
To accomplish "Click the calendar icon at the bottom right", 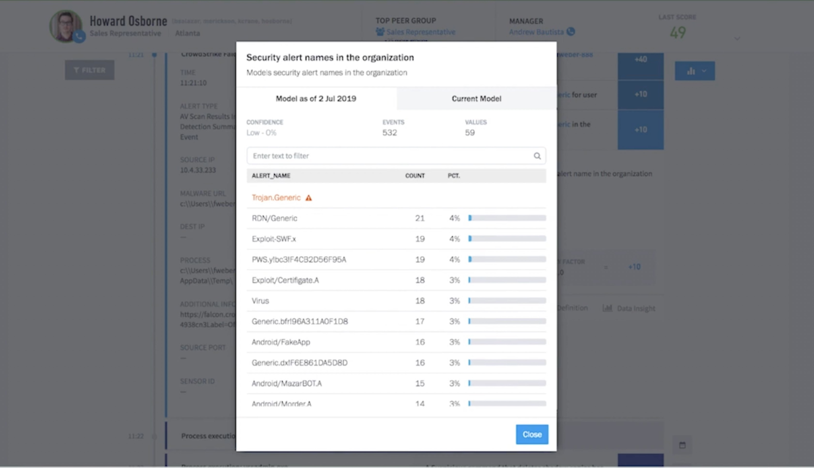I will click(682, 445).
